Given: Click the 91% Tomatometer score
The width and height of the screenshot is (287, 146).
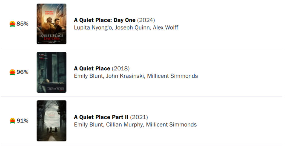Looking at the screenshot, I should coord(22,121).
